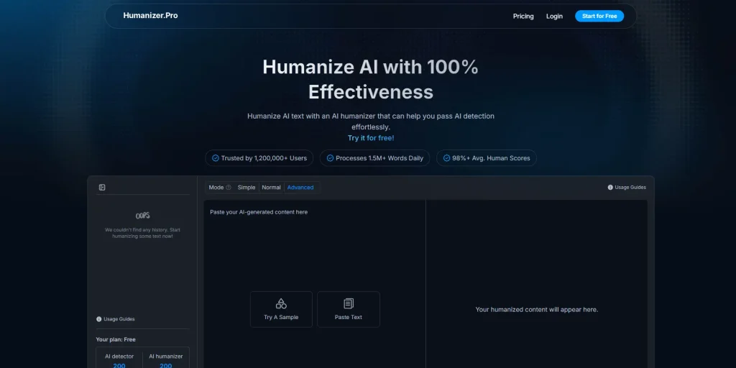Switch mode to Simple
Viewport: 736px width, 368px height.
click(x=247, y=188)
